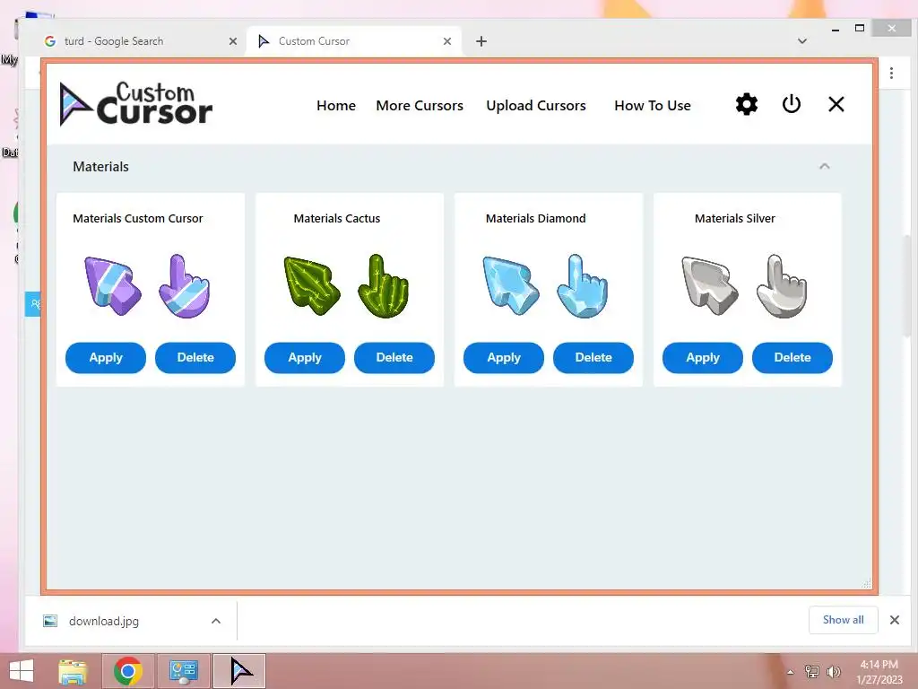Delete the Materials Diamond cursor
This screenshot has height=689, width=918.
pyautogui.click(x=593, y=357)
